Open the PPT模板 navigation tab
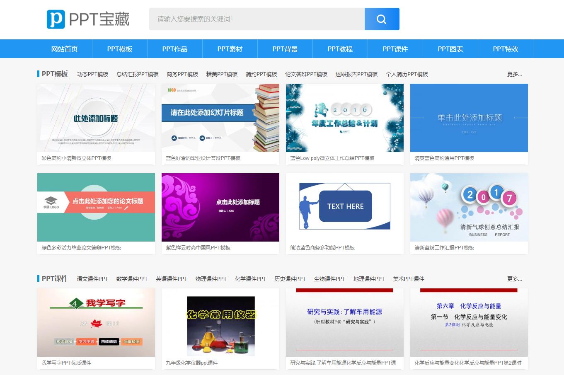Screen dimensions: 564x375 pyautogui.click(x=120, y=49)
